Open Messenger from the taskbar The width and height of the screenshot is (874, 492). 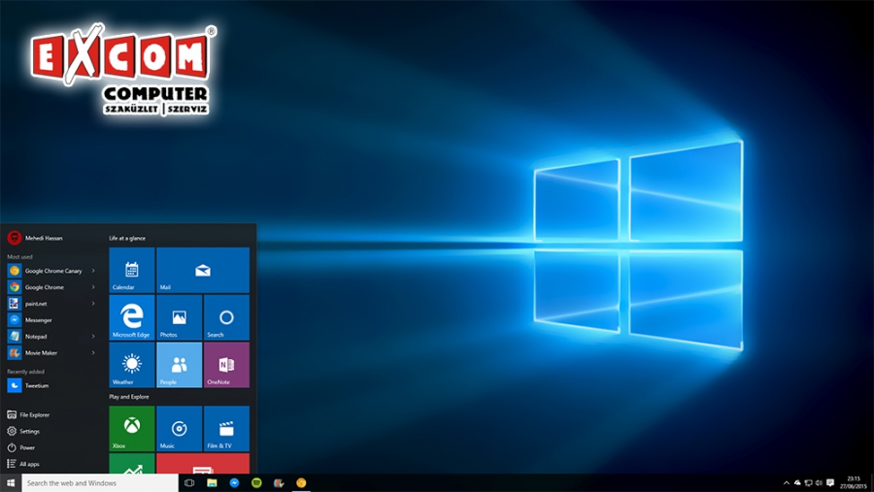[x=234, y=483]
